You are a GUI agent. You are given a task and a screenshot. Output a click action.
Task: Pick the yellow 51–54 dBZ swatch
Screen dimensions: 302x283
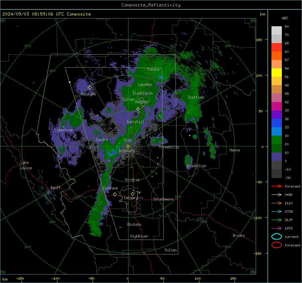[x=276, y=73]
